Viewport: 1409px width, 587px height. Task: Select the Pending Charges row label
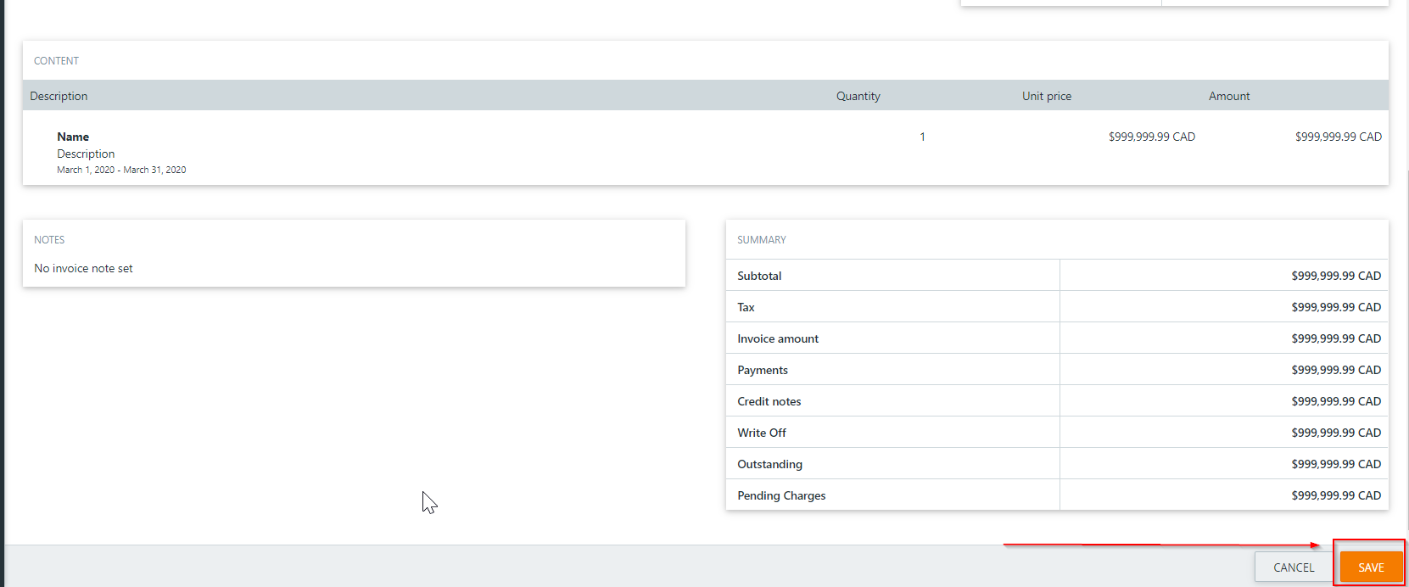[781, 495]
